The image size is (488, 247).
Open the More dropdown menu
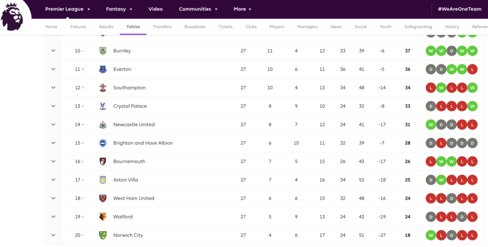243,9
